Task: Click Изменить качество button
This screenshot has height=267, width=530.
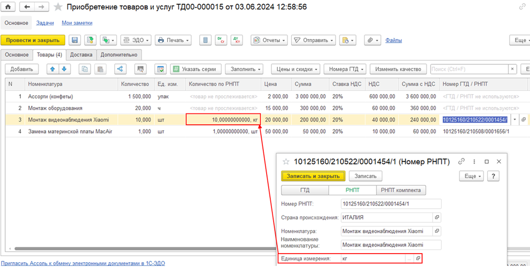Action: tap(398, 69)
